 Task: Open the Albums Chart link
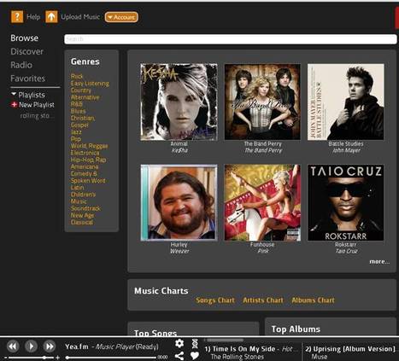pos(313,300)
